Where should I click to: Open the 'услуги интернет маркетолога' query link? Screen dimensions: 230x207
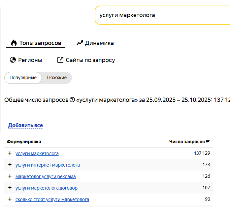point(48,165)
